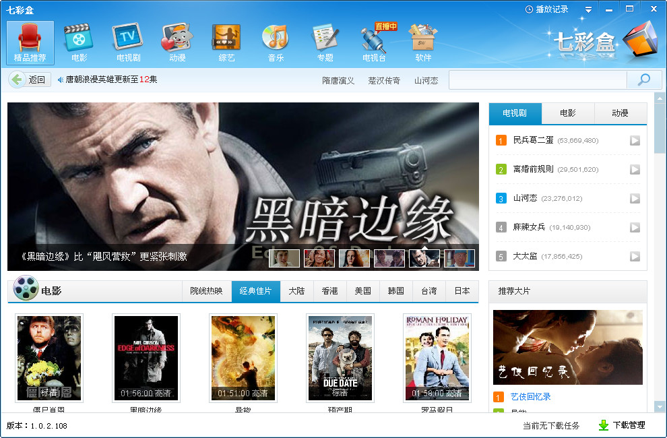Open the 软件 software category
Viewport: 667px width, 438px height.
[x=423, y=42]
